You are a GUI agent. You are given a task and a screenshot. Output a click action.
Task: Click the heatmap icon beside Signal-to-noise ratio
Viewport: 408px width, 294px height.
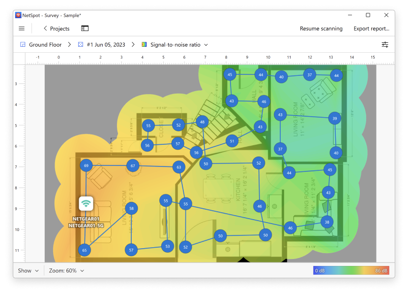coord(144,45)
